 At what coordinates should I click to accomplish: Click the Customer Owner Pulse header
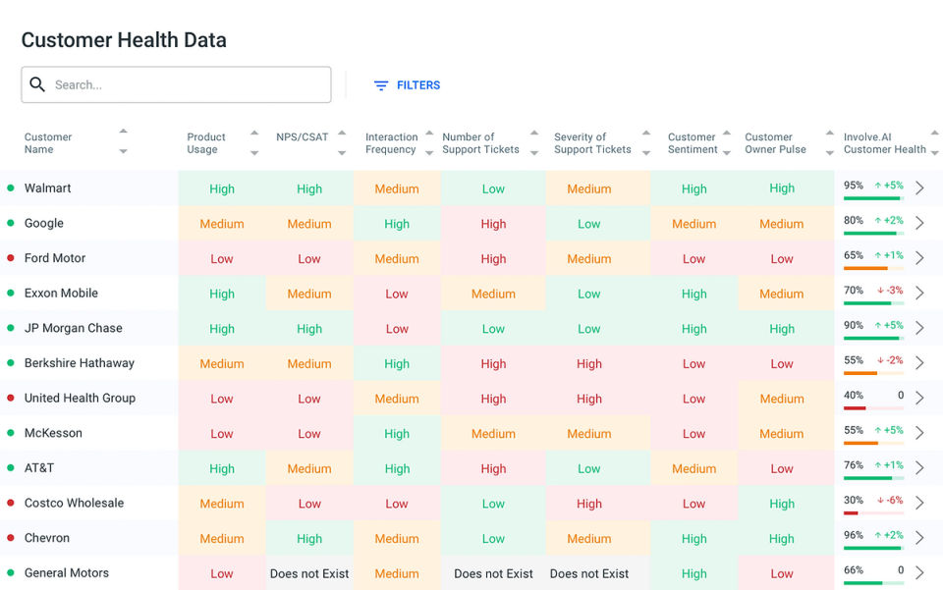[775, 143]
